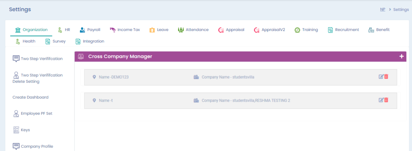Click the Appraisal tab icon
Screen dimensions: 412x151
click(221, 30)
